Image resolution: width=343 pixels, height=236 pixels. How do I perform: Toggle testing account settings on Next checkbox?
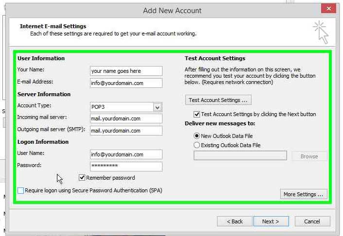197,114
